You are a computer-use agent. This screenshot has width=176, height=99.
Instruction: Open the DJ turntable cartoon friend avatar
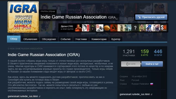coord(100,28)
